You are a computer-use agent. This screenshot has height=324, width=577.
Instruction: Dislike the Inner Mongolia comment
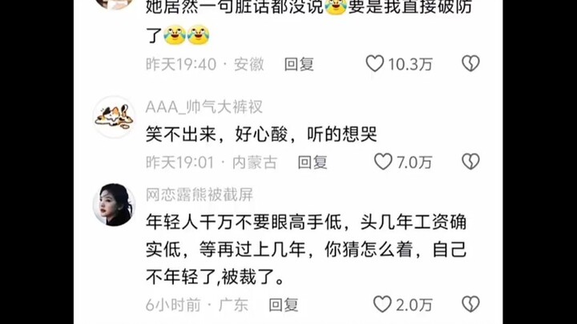point(470,162)
